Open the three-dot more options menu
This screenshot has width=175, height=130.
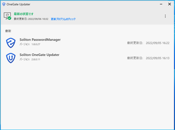[x=165, y=16]
